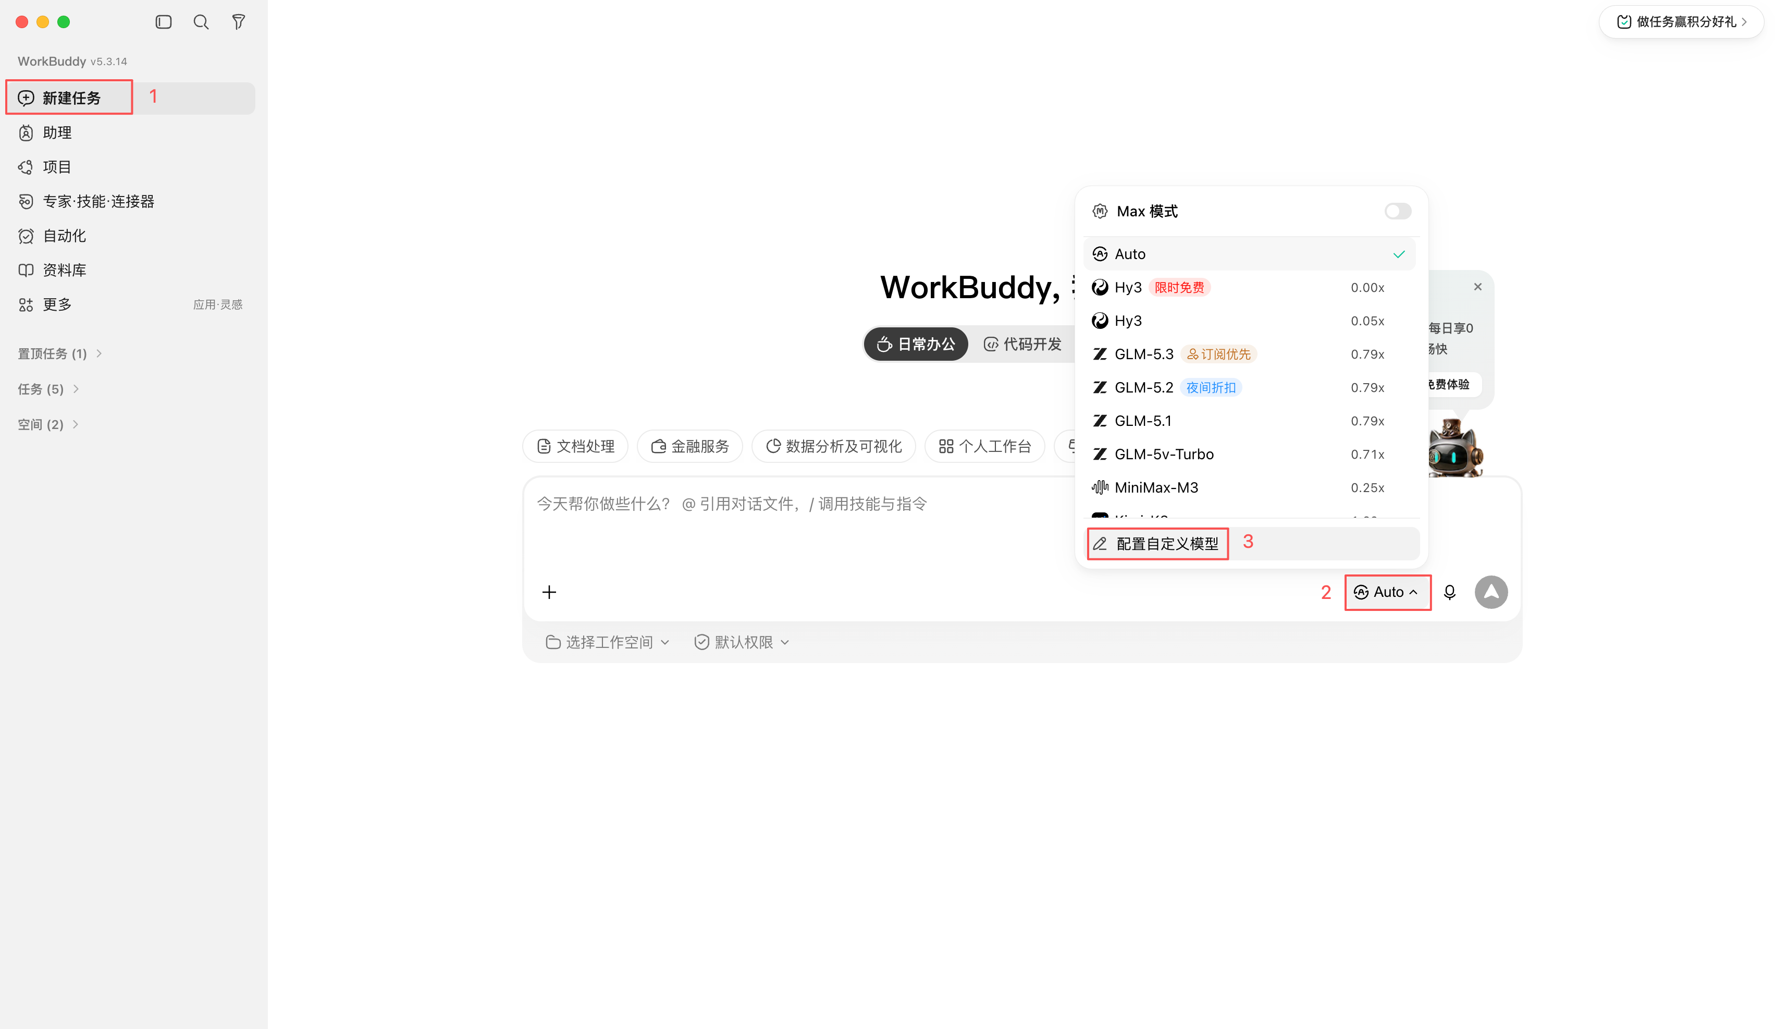Click the plus attach icon
Image resolution: width=1775 pixels, height=1029 pixels.
549,592
